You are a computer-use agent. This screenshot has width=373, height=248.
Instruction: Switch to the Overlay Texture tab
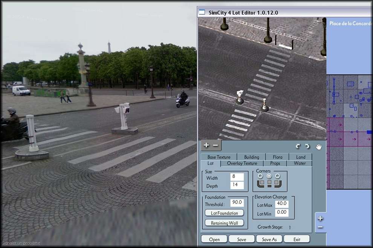pyautogui.click(x=242, y=163)
